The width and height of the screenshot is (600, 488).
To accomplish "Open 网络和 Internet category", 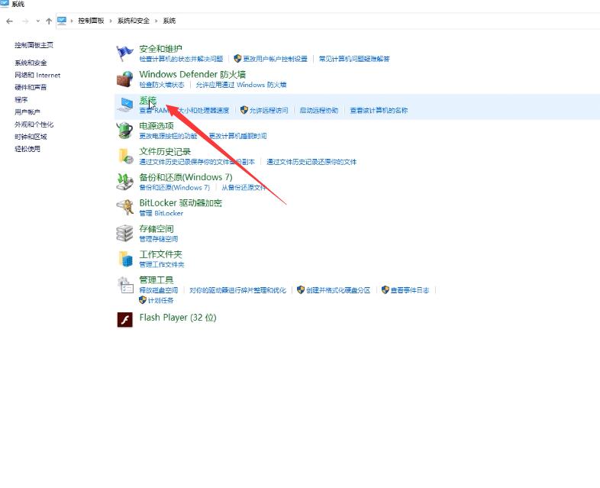I will [x=37, y=75].
